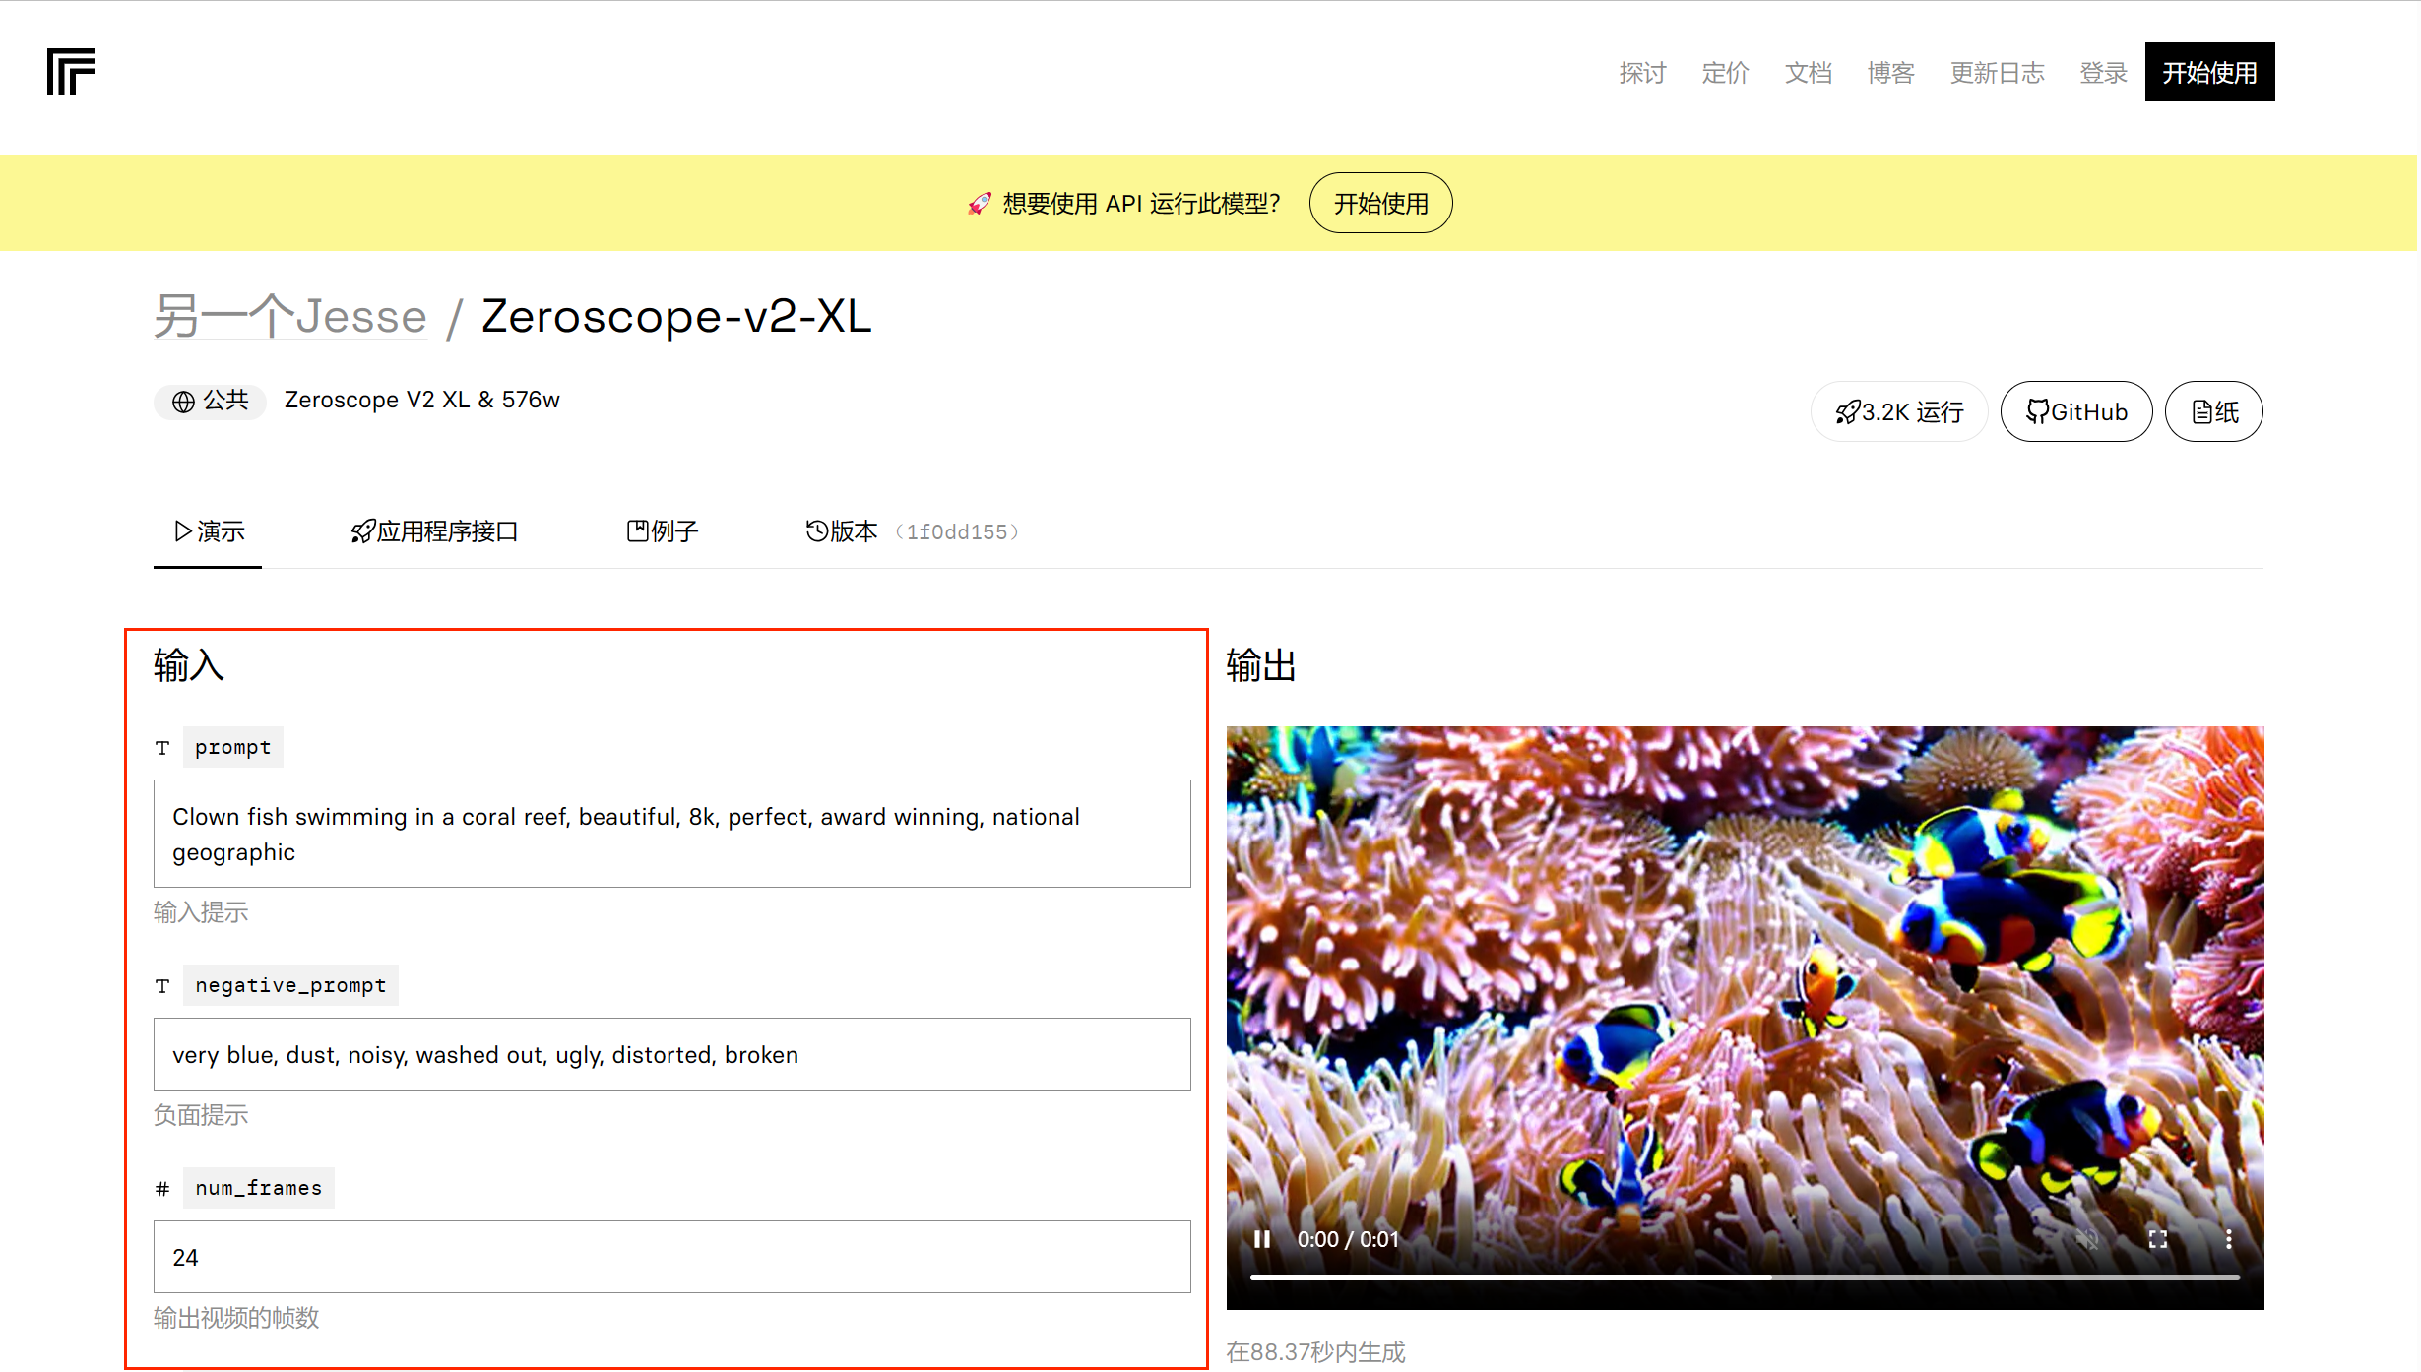
Task: Switch to the 例子 tab
Action: [663, 531]
